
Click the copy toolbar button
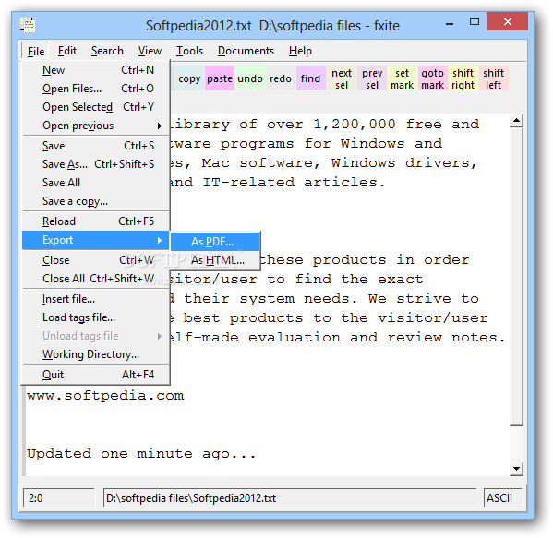(x=189, y=78)
